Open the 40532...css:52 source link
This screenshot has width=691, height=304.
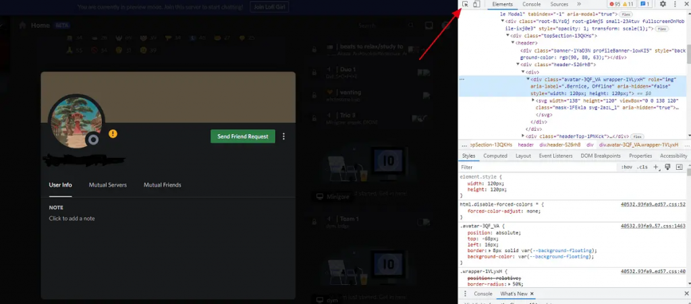[x=653, y=204]
